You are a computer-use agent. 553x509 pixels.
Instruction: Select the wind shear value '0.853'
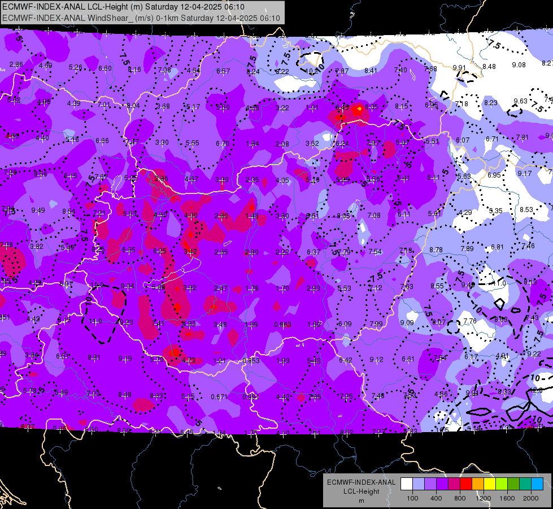[251, 360]
